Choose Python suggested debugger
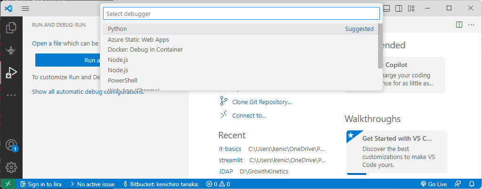The height and width of the screenshot is (189, 482). (241, 29)
